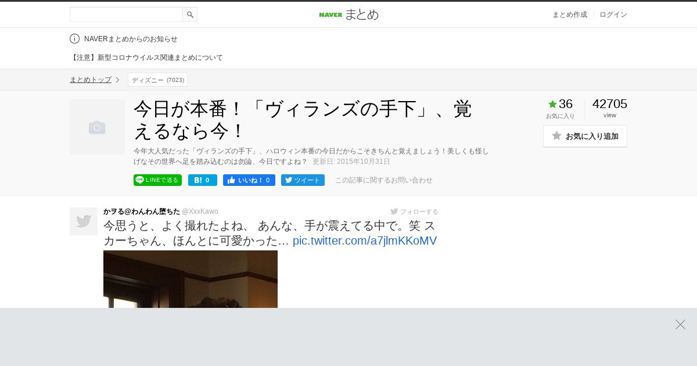
Task: Open NAVERまとめからのお知らせ notice
Action: click(131, 39)
